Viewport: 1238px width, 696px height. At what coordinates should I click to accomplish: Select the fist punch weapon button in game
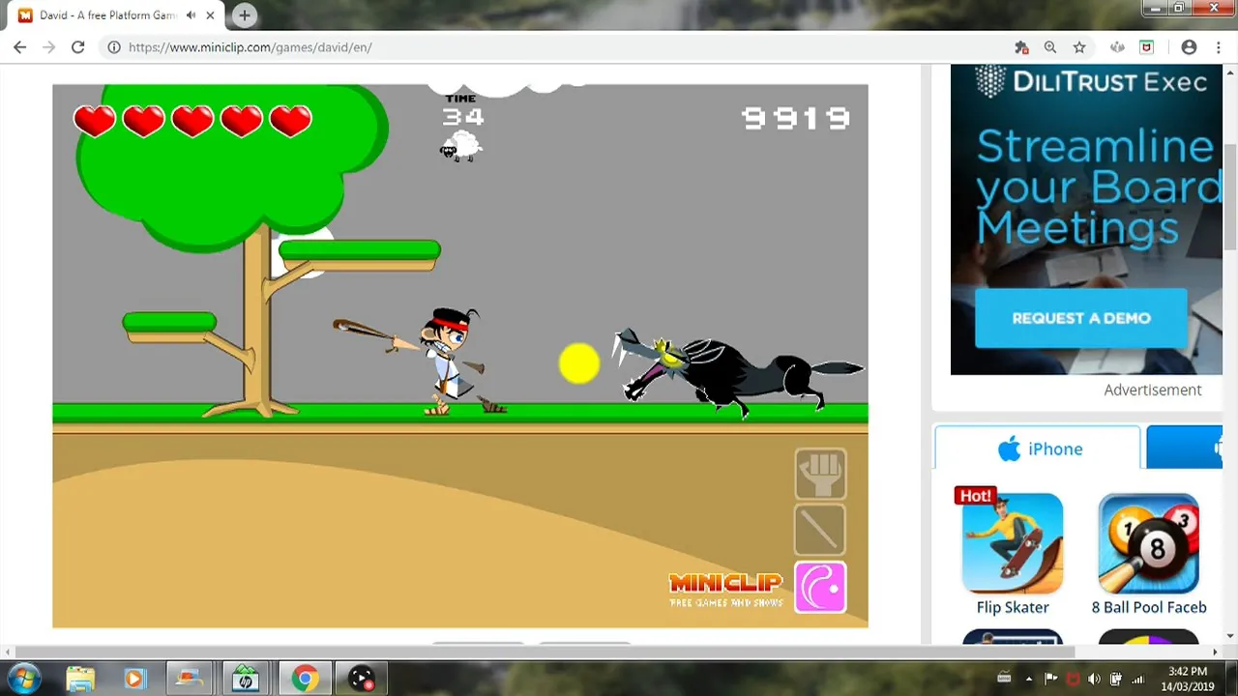[x=820, y=474]
